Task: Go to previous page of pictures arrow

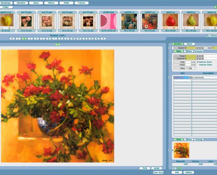Action: pyautogui.click(x=12, y=38)
